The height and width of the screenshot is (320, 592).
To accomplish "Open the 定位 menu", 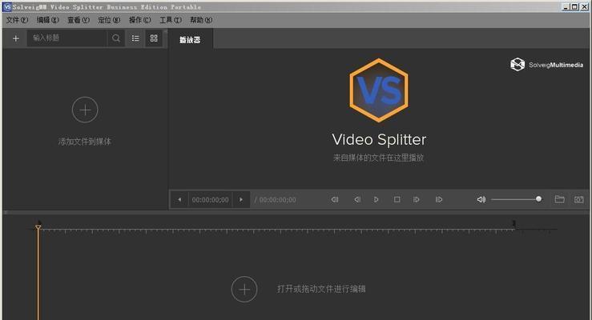I will pos(109,20).
